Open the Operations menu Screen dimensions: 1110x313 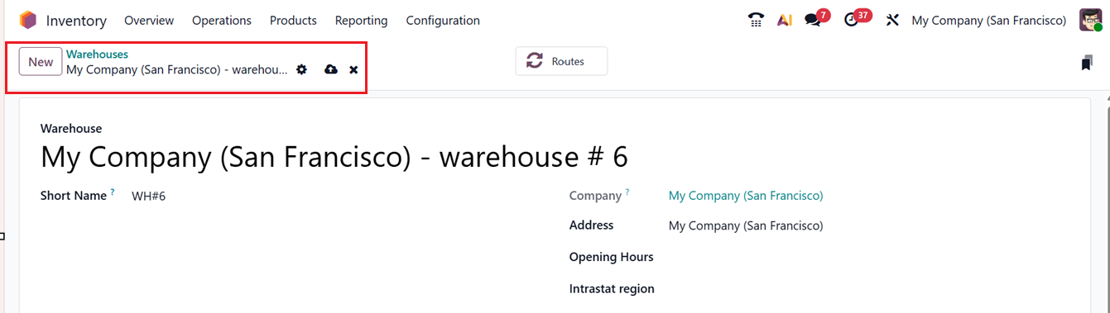[x=222, y=21]
